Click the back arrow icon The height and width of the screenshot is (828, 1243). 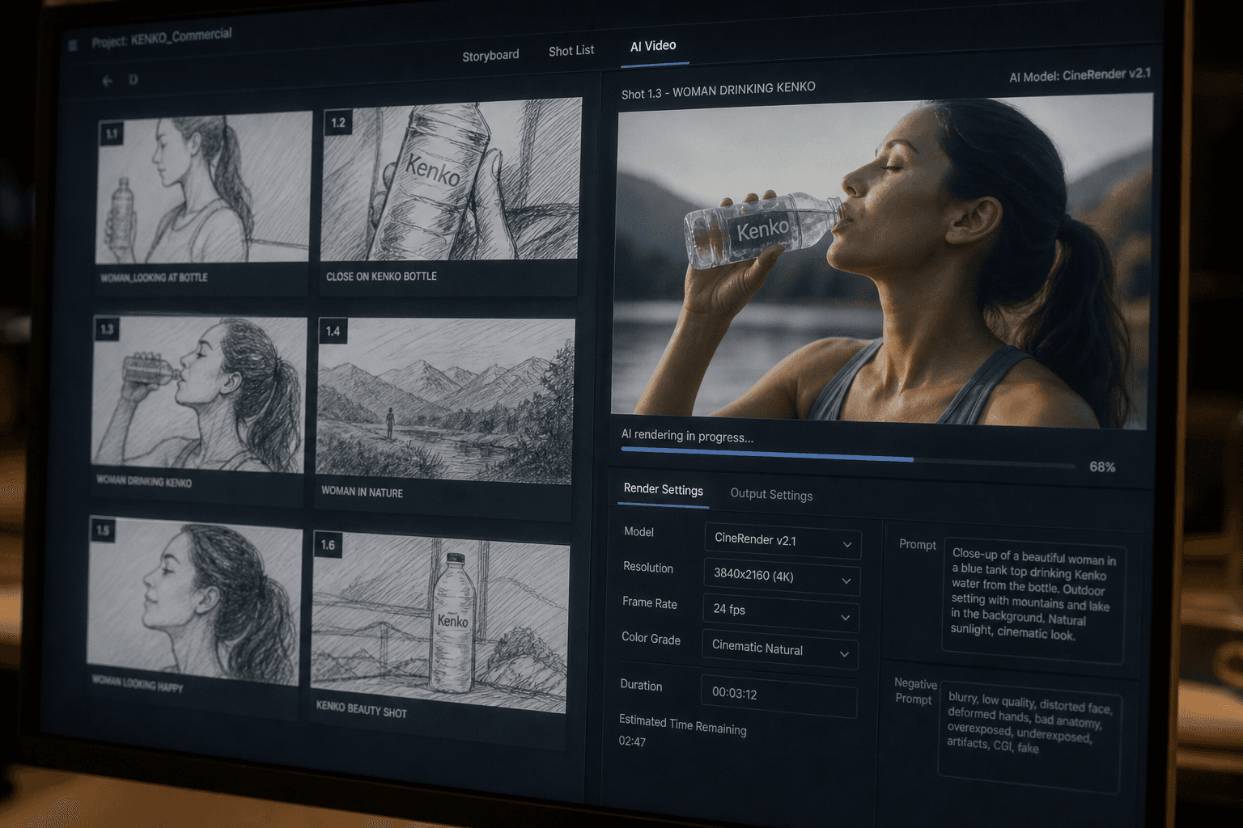[x=107, y=81]
